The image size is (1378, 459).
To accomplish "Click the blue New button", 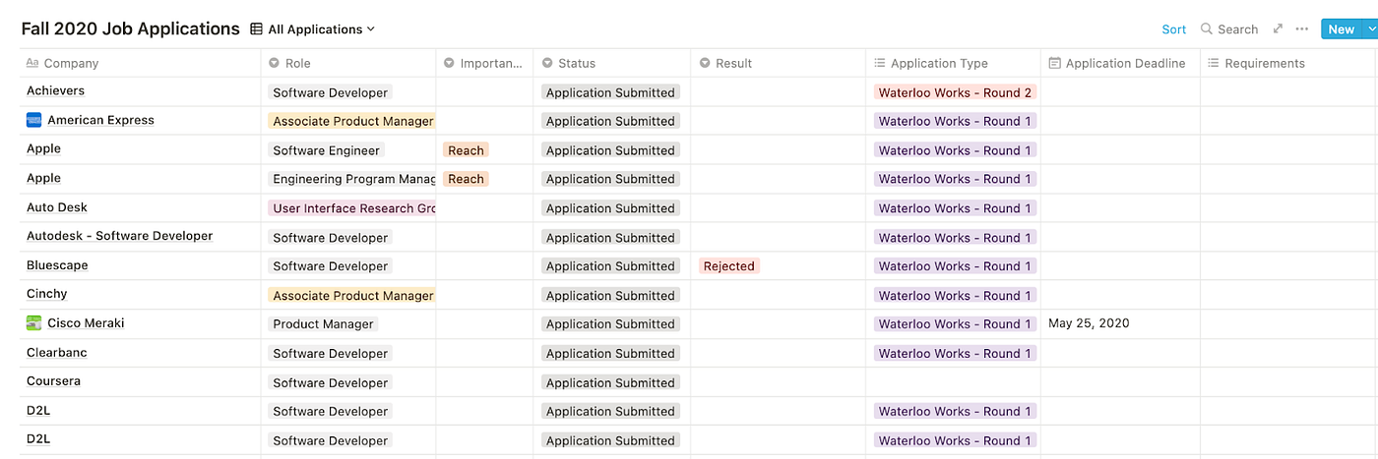I will point(1341,29).
